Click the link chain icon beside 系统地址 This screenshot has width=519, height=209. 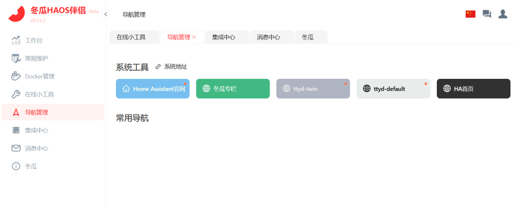tap(158, 67)
